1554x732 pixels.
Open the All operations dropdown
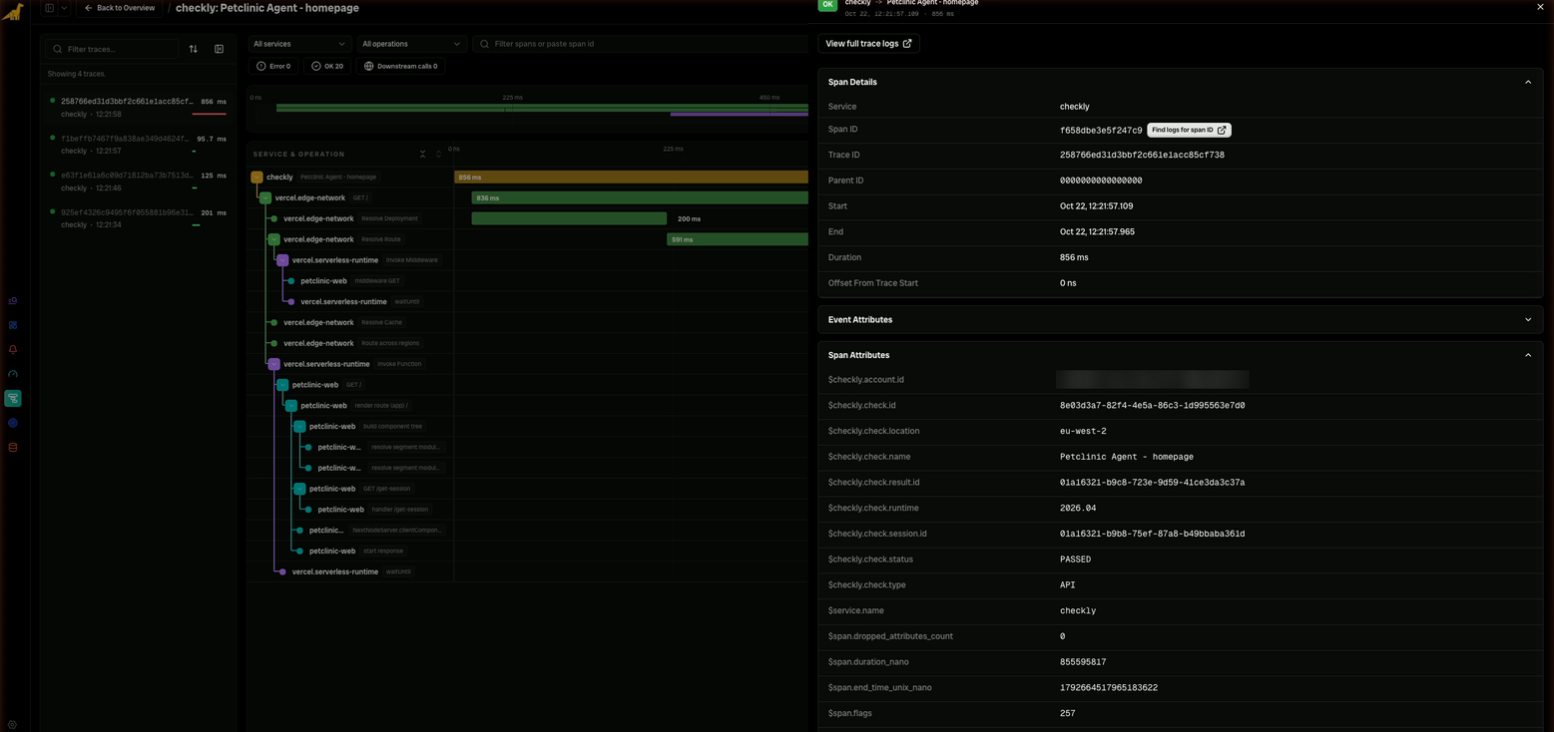tap(411, 44)
